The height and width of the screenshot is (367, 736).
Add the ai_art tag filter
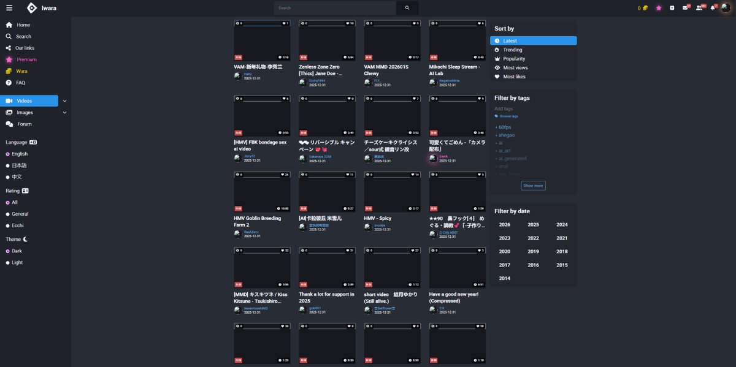(504, 151)
